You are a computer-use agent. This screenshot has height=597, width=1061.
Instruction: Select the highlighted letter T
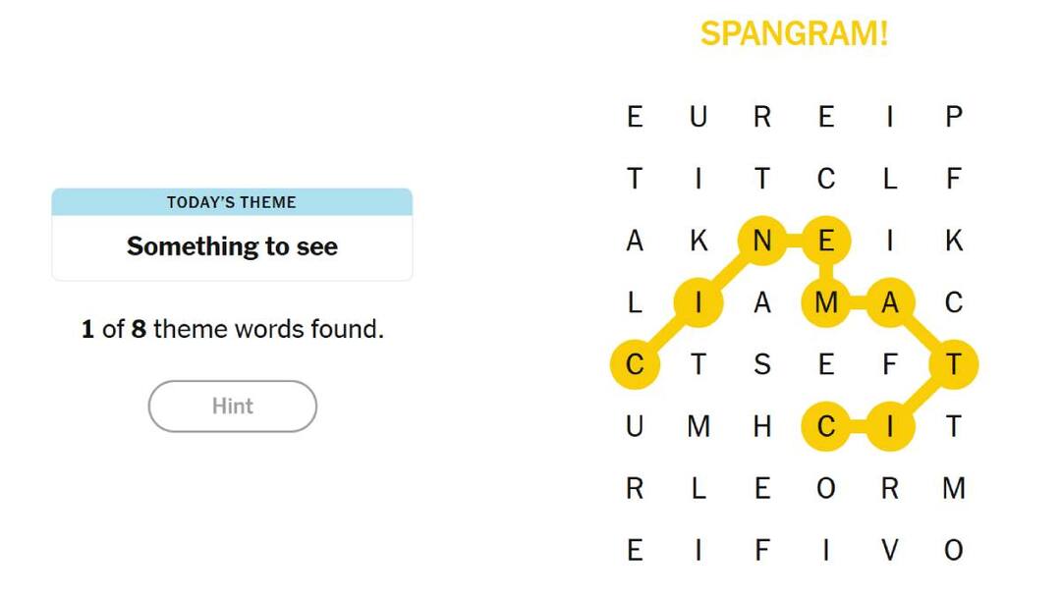953,365
